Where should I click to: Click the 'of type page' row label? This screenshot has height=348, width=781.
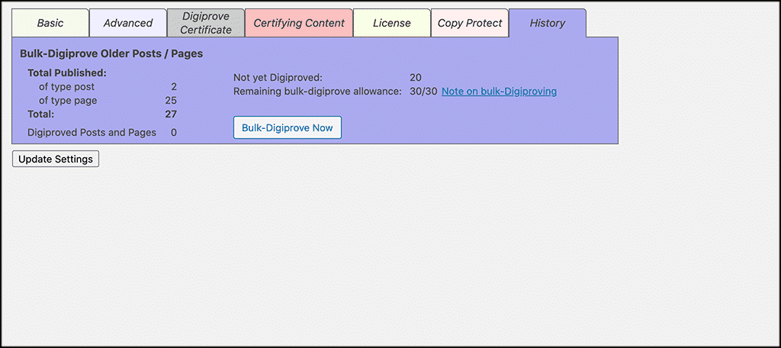pyautogui.click(x=68, y=101)
